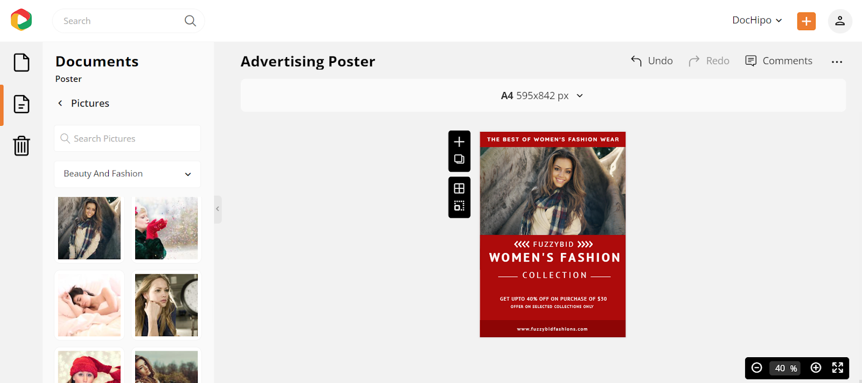862x383 pixels.
Task: Click the poster's top banner text
Action: pos(553,139)
